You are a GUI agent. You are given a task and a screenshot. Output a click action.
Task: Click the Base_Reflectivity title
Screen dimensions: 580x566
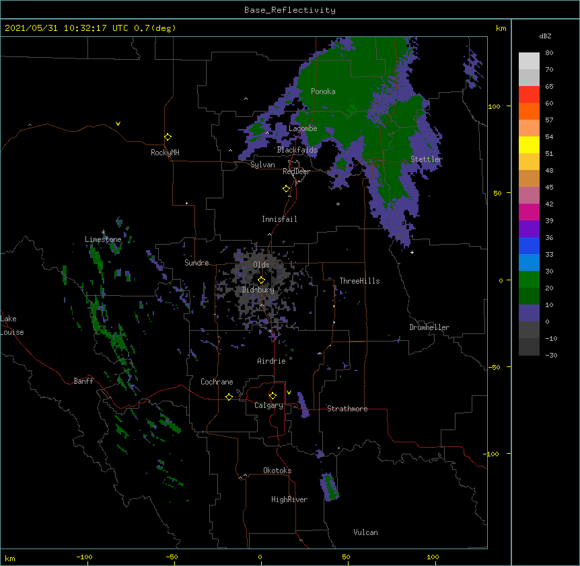290,10
